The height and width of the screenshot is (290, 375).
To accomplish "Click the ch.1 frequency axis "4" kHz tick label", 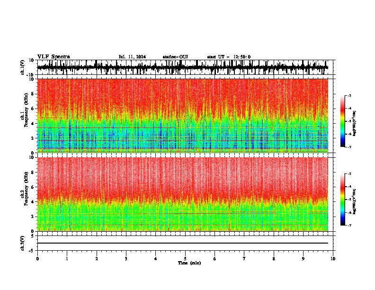I will point(33,124).
